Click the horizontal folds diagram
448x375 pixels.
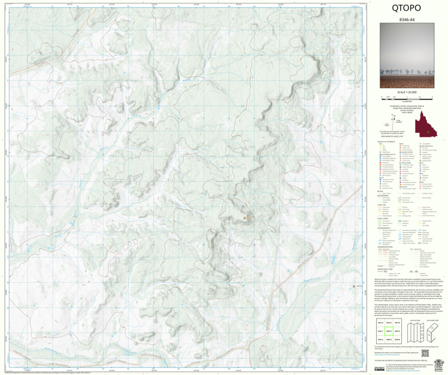click(x=432, y=332)
